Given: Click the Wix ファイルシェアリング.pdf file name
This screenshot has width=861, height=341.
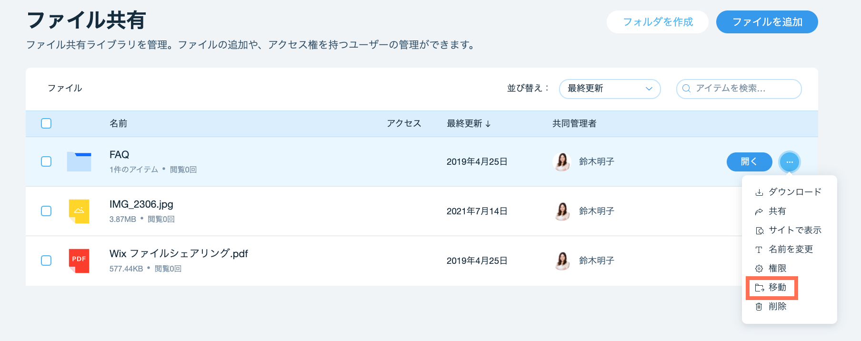Looking at the screenshot, I should [179, 253].
